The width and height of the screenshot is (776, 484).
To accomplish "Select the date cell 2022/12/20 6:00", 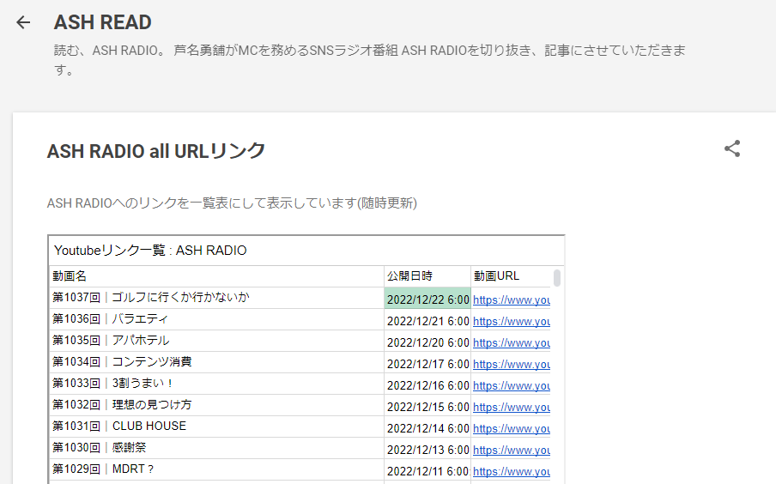I will 427,341.
